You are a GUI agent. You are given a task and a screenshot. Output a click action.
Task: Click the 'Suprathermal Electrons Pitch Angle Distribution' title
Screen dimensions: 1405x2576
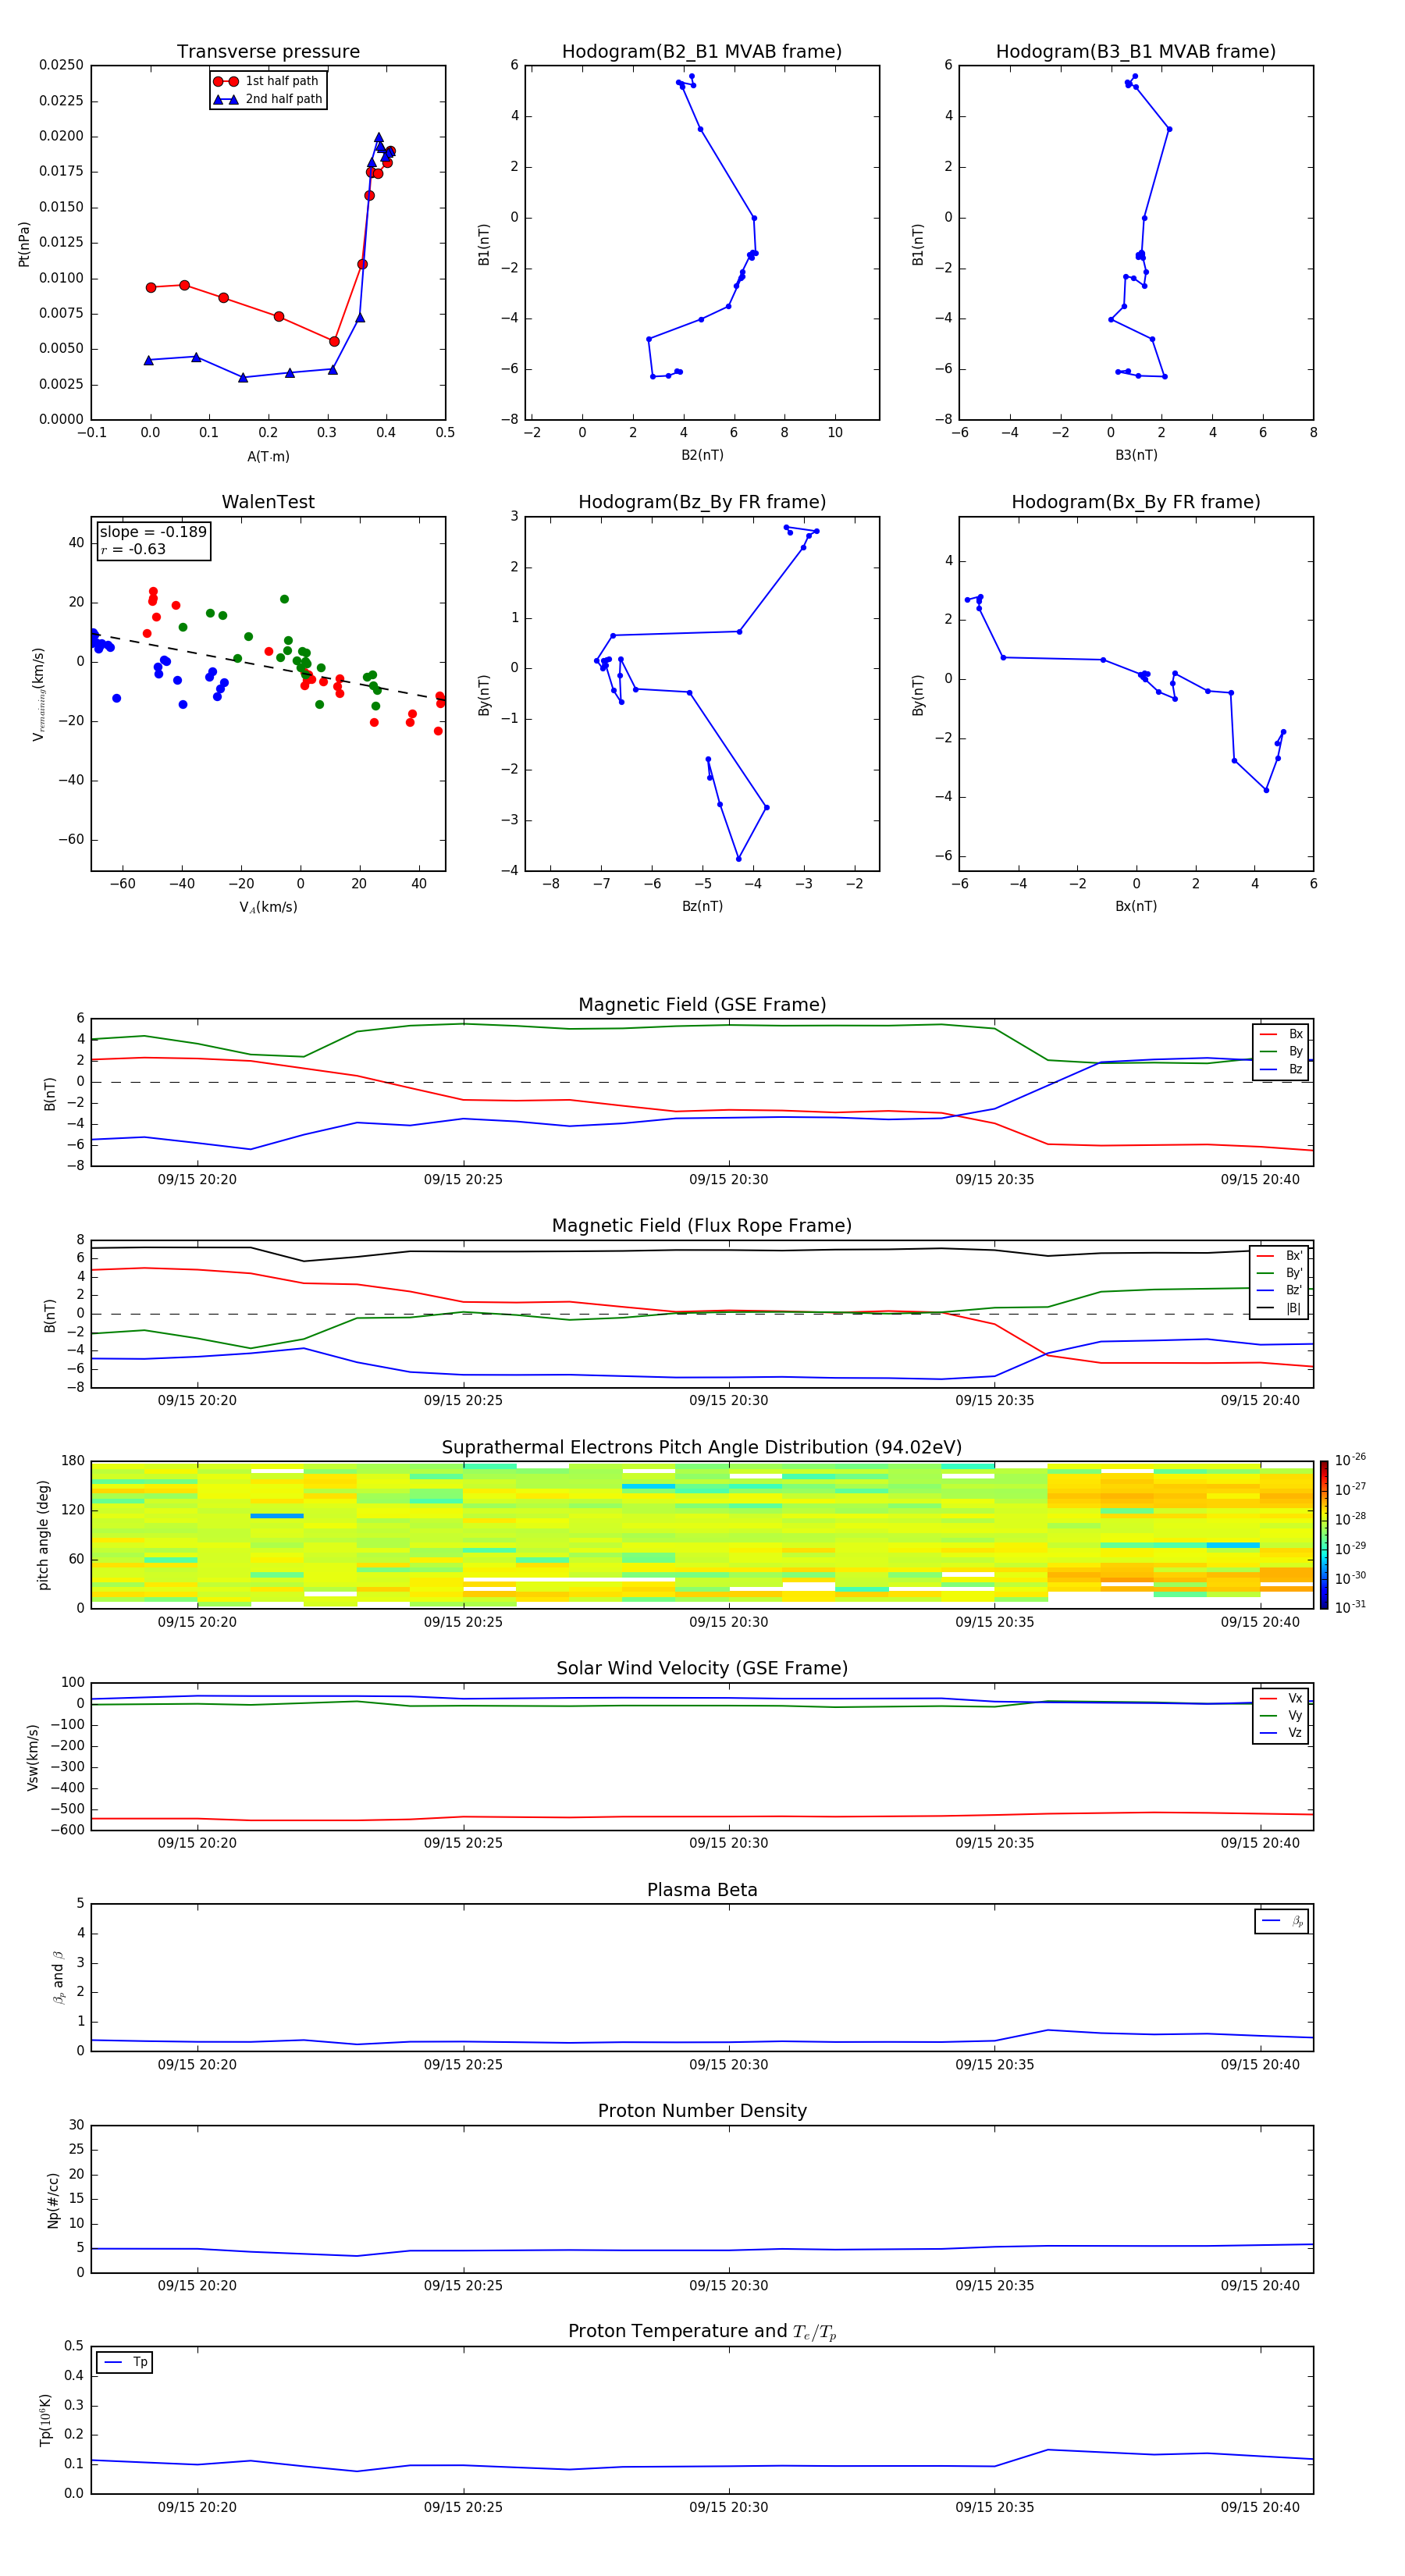[x=702, y=1447]
